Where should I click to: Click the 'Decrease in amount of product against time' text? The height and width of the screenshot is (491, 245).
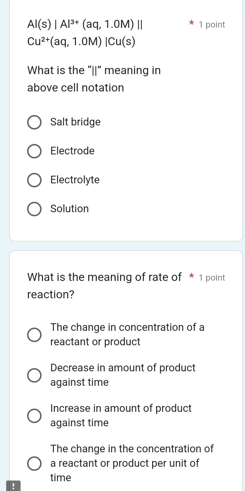click(123, 375)
